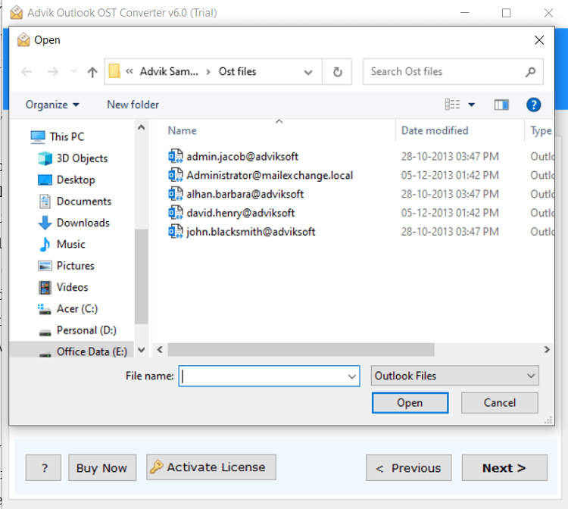Expand the address bar history dropdown
This screenshot has width=568, height=509.
pos(308,72)
